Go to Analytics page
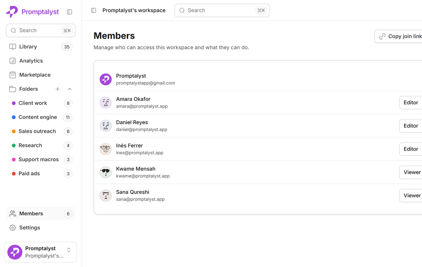The image size is (422, 267). pos(41,61)
